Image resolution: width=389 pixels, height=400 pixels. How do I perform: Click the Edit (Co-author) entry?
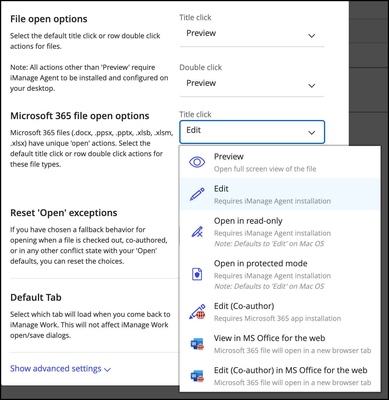[244, 306]
